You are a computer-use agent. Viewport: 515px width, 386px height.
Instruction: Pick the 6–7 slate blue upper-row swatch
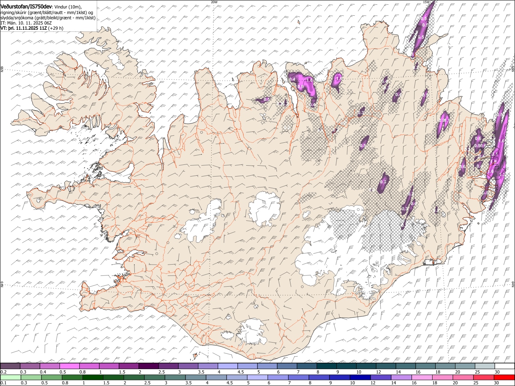[x=287, y=366]
